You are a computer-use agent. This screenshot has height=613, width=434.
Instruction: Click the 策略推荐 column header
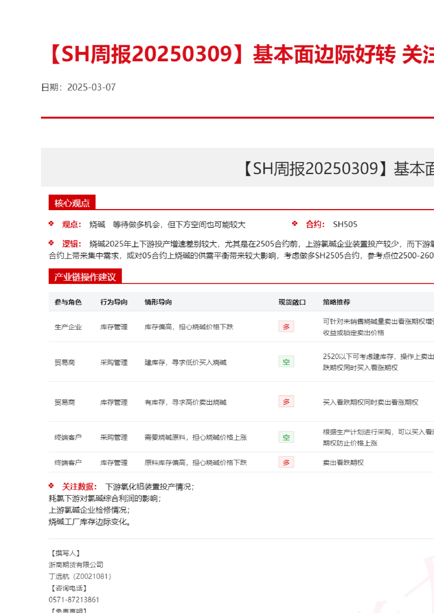point(336,302)
